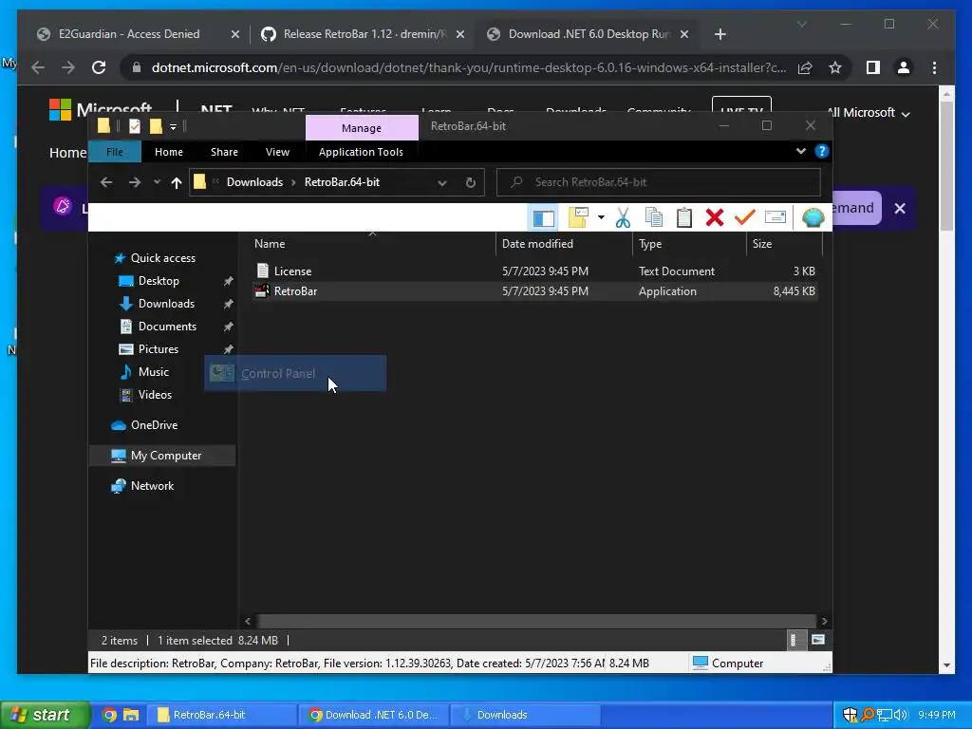This screenshot has height=729, width=972.
Task: Open Classic Shell settings shell icon
Action: pos(813,217)
